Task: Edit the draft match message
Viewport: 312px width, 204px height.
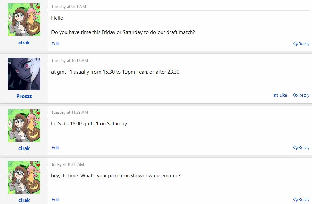Action: (55, 44)
